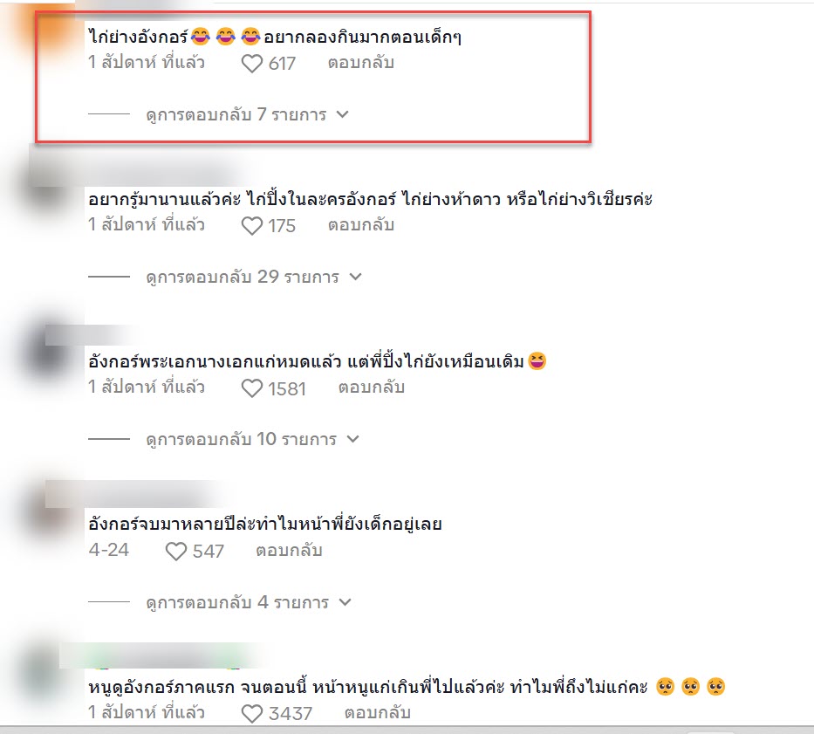Click ตอบกลับ on the 617-like comment

361,63
